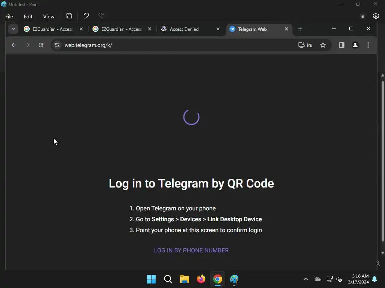Open the network tray icon

pos(329,279)
